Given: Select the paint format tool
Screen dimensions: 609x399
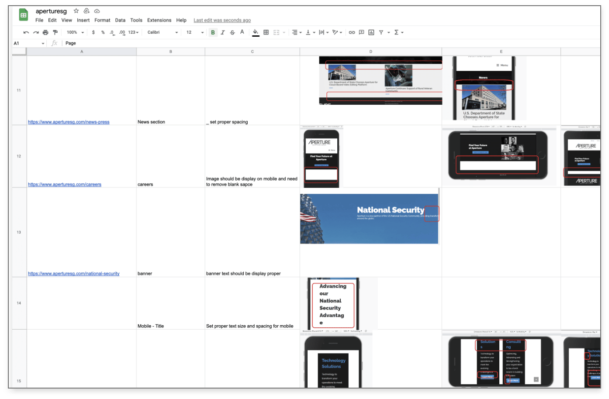Looking at the screenshot, I should pyautogui.click(x=55, y=32).
